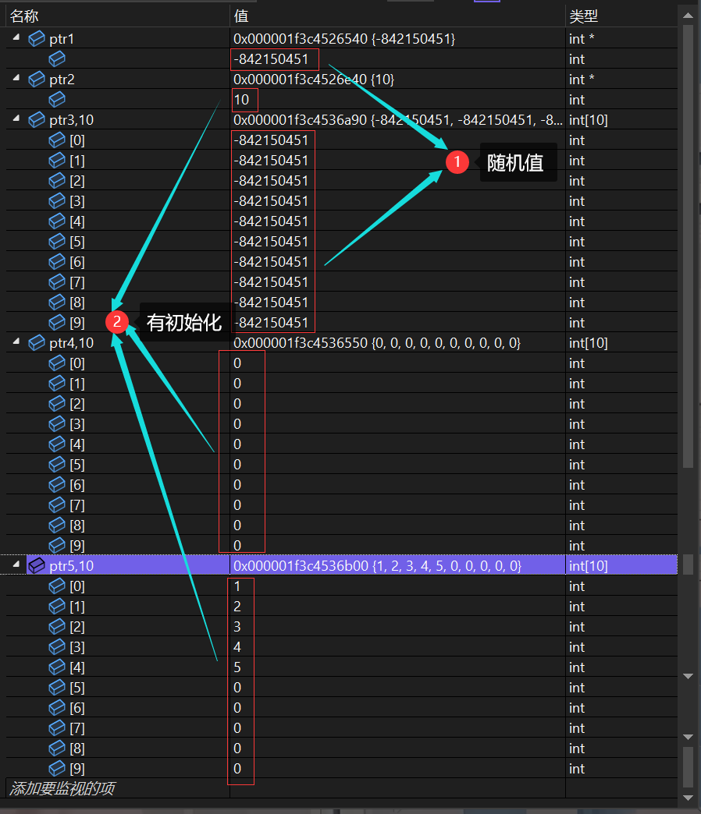Select the ptr2 row name
Screen dimensions: 701x814
[62, 80]
